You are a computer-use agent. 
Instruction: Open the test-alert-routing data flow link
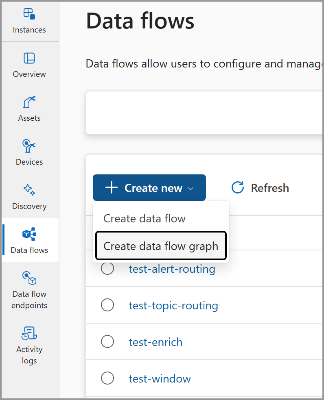(172, 269)
